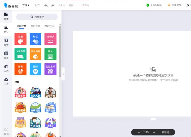Open the 工具 tools panel
The width and height of the screenshot is (191, 137).
coord(6,68)
